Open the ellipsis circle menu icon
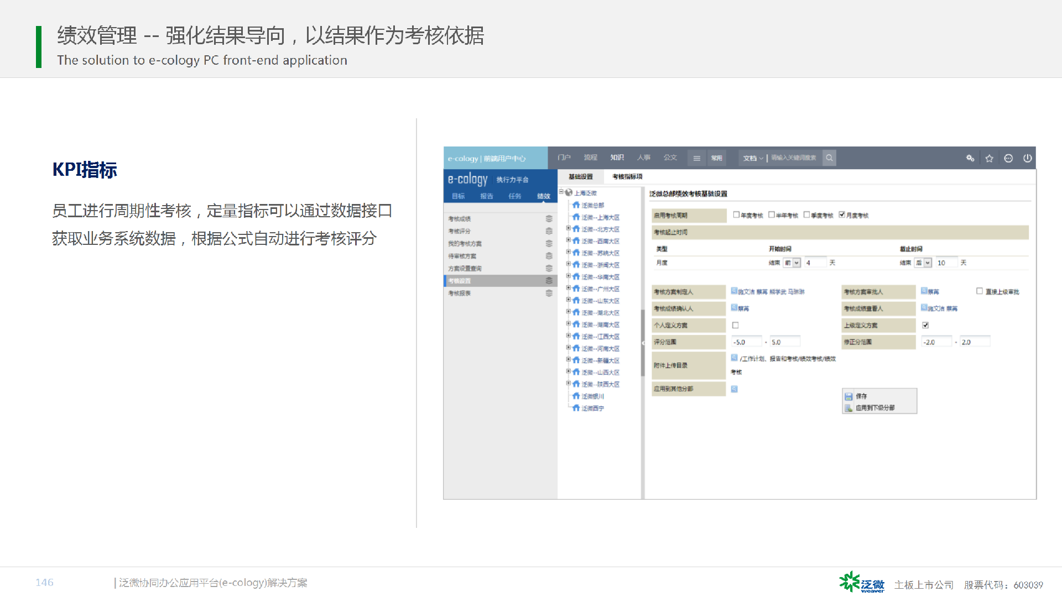This screenshot has height=597, width=1062. tap(1008, 158)
